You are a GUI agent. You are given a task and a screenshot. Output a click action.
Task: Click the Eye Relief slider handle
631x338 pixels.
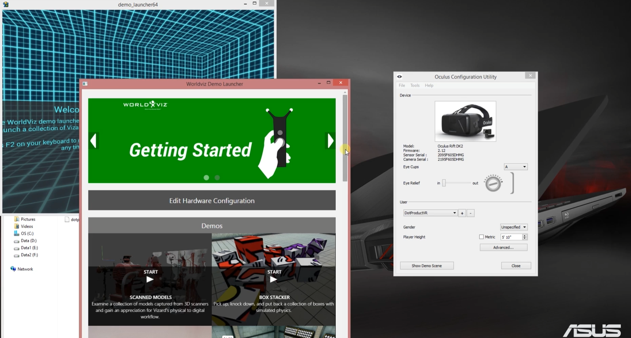[x=444, y=183]
